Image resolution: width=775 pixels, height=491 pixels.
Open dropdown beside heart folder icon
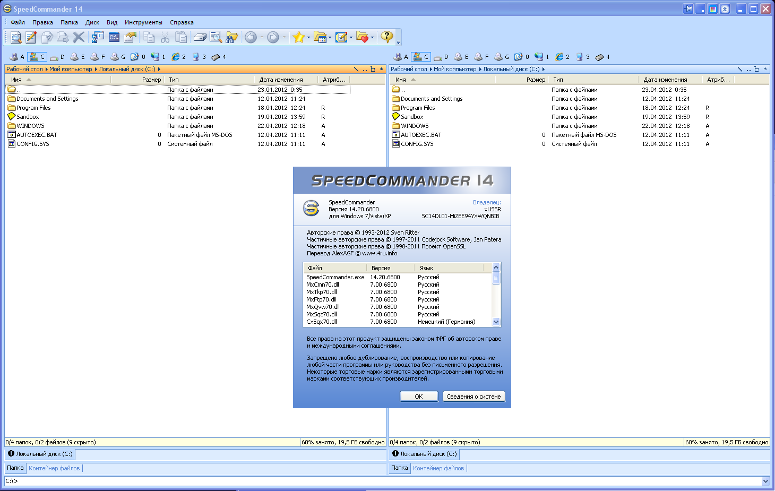coord(372,37)
